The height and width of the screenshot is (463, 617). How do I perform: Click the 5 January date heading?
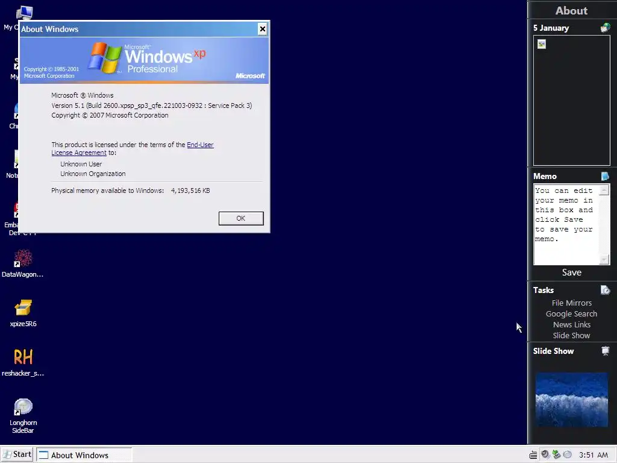pyautogui.click(x=551, y=28)
